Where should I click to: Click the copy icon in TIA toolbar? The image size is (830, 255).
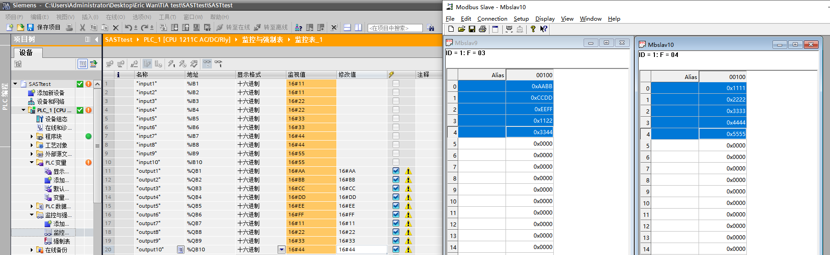pyautogui.click(x=94, y=28)
